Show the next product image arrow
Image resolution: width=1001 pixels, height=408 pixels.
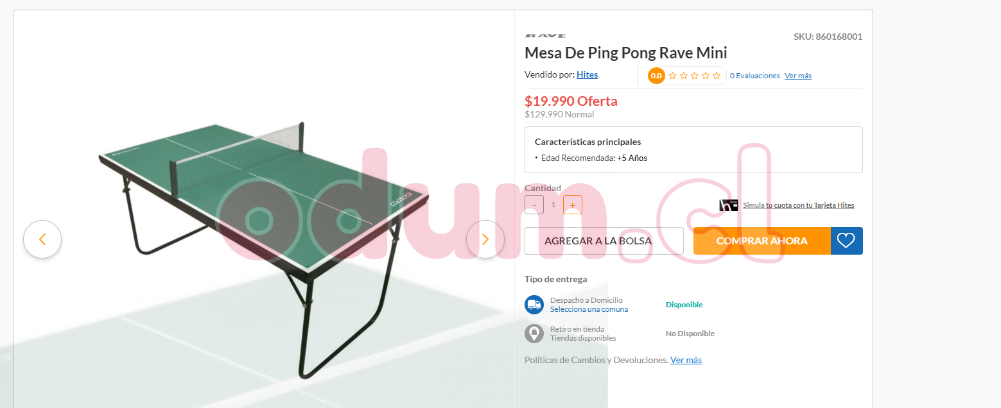click(x=485, y=239)
